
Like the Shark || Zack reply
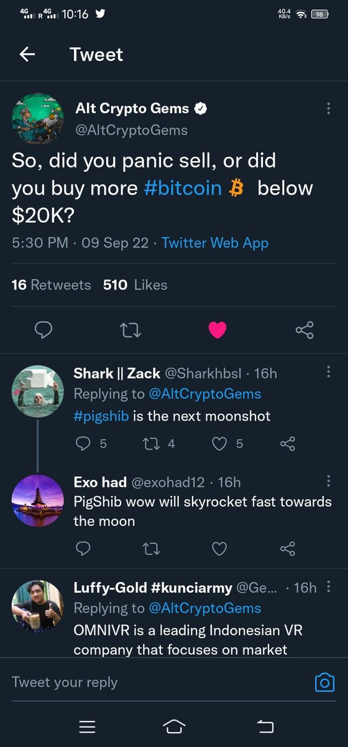227,444
